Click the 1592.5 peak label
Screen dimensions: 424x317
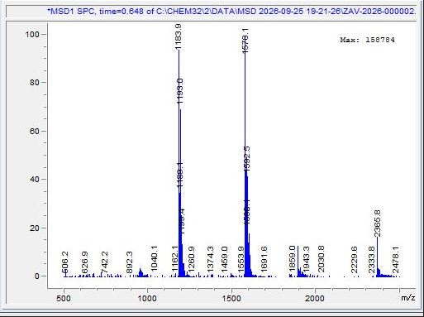coord(247,159)
